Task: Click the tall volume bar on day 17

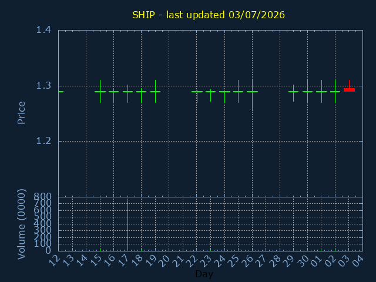Action: coord(128,226)
